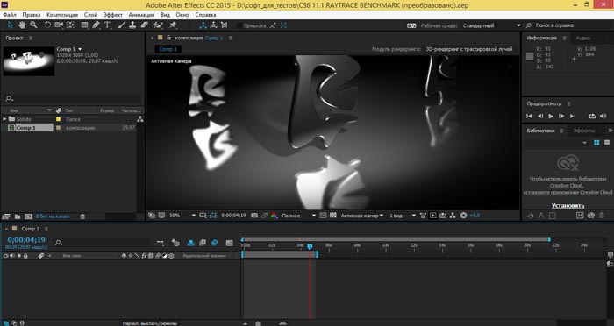This screenshot has height=326, width=614.
Task: Click current time indicator on timeline
Action: click(310, 246)
